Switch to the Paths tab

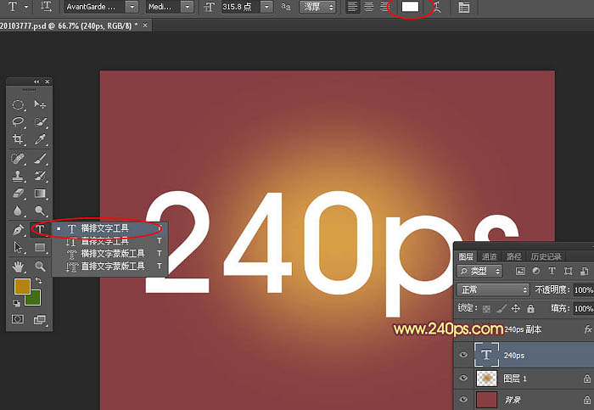[x=513, y=256]
